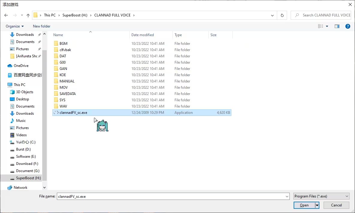Select Network in the navigation pane
The height and width of the screenshot is (213, 355).
coord(20,188)
